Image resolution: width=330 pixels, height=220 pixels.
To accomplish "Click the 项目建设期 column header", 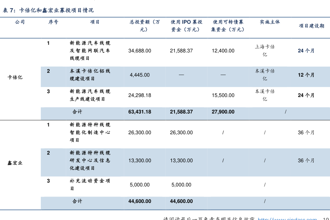I will tap(311, 26).
